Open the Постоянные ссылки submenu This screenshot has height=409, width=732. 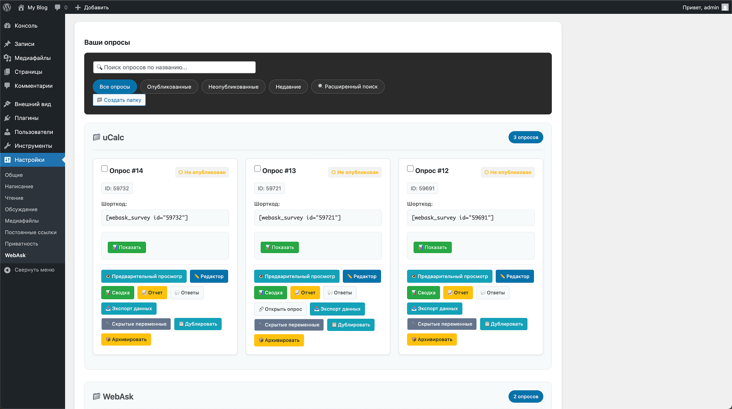[x=31, y=233]
